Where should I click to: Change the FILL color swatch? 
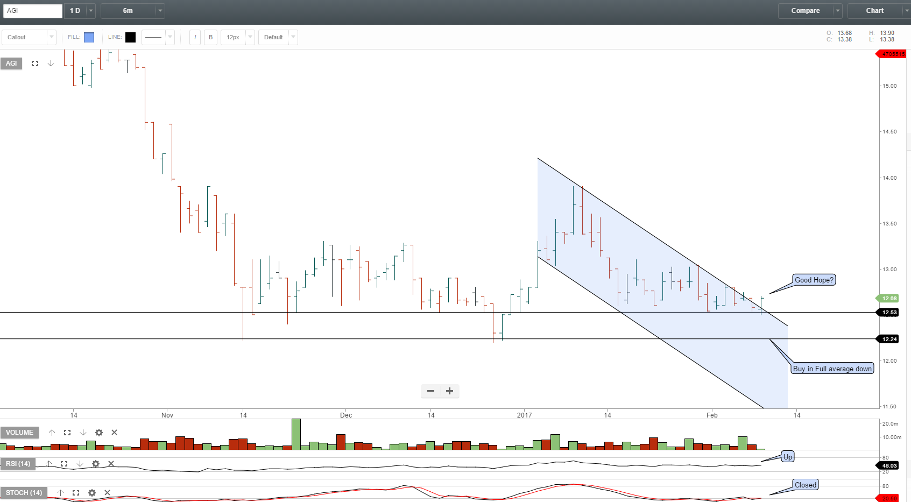point(89,37)
